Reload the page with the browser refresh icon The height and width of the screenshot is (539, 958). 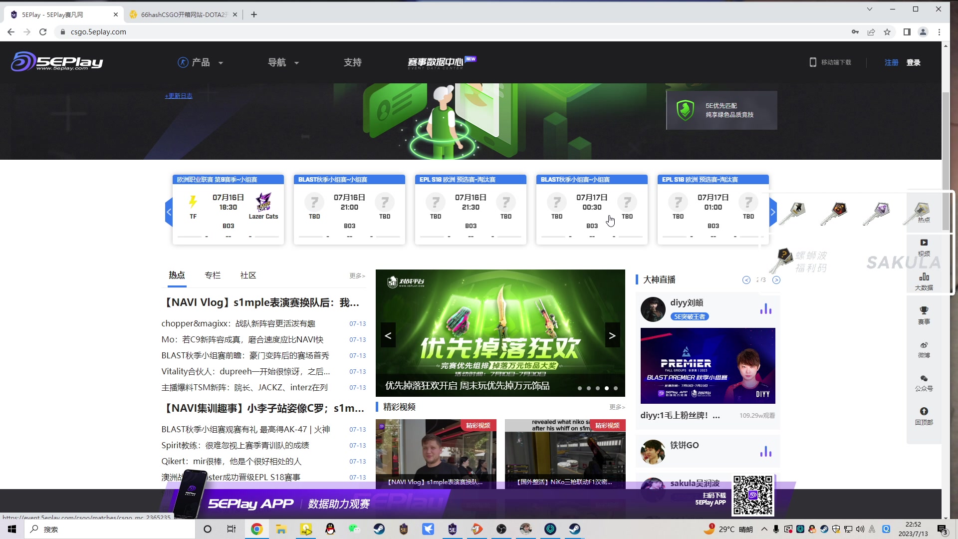(x=43, y=32)
